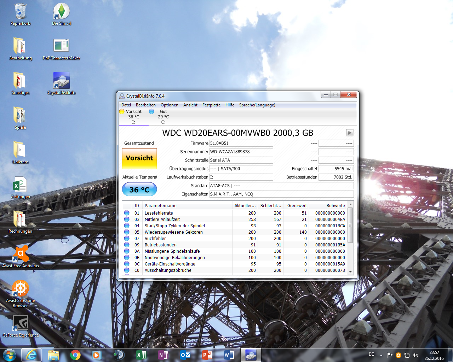
Task: Select the Ausschaltungsabbrüche row
Action: coord(235,270)
